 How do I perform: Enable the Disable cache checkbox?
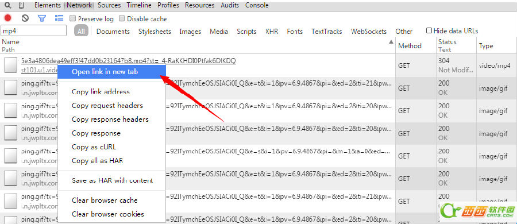click(x=122, y=18)
